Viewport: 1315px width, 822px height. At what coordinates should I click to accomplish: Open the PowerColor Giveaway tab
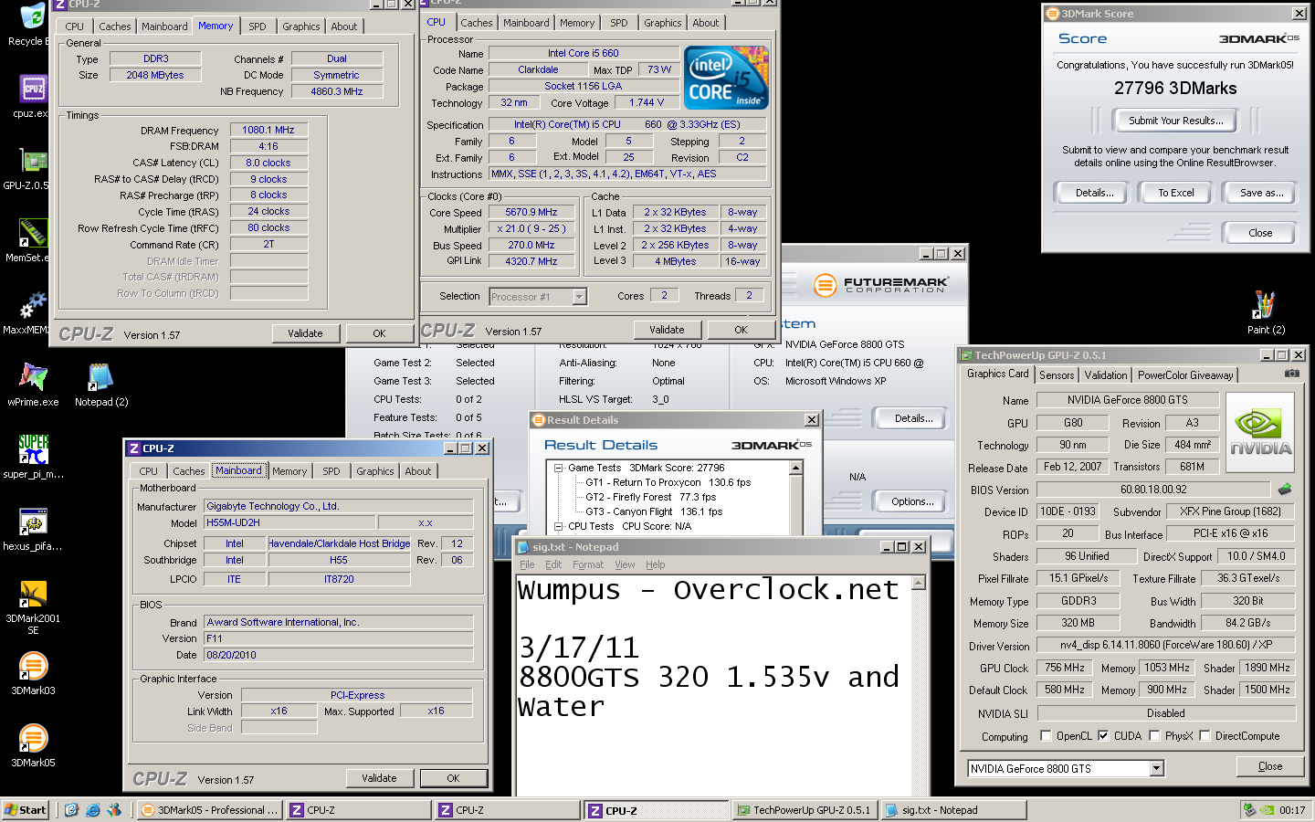[1185, 375]
